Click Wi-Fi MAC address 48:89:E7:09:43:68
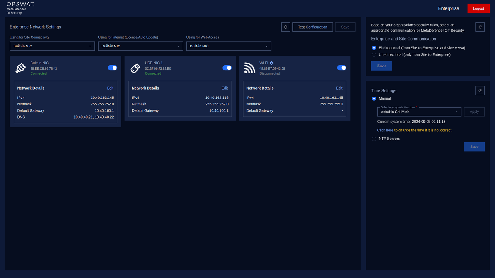This screenshot has height=278, width=495. 272,68
